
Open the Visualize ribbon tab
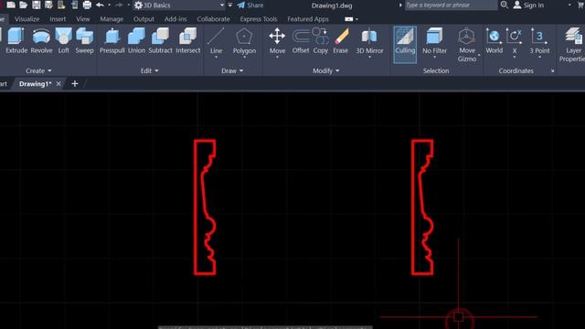tap(27, 19)
